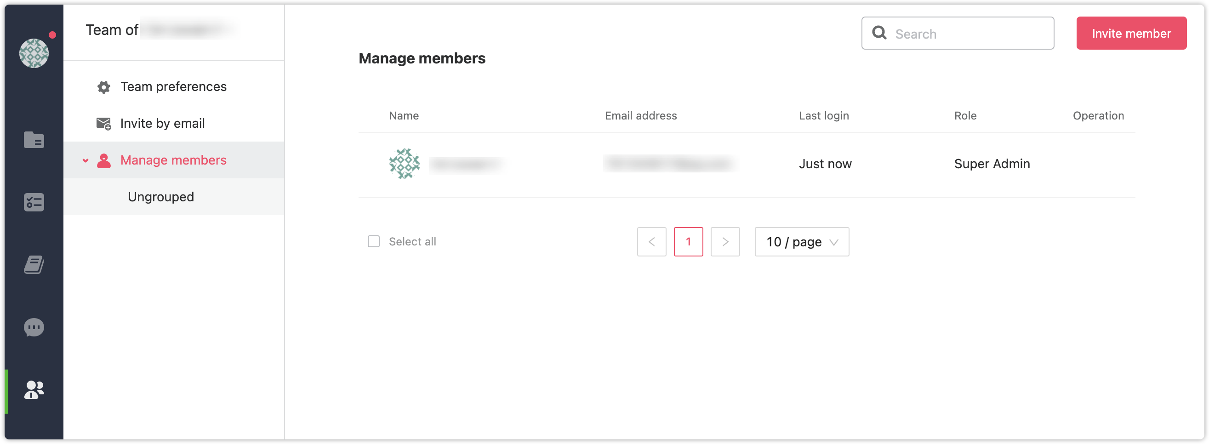The width and height of the screenshot is (1209, 444).
Task: Focus the Search input field
Action: (x=958, y=33)
